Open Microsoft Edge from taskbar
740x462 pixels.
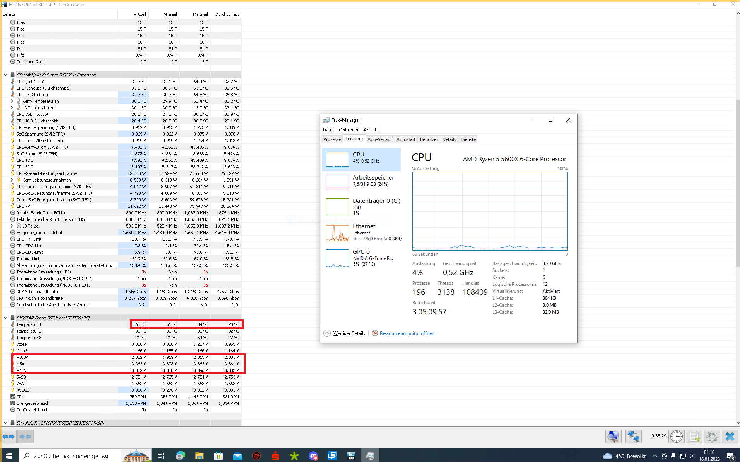(x=180, y=456)
